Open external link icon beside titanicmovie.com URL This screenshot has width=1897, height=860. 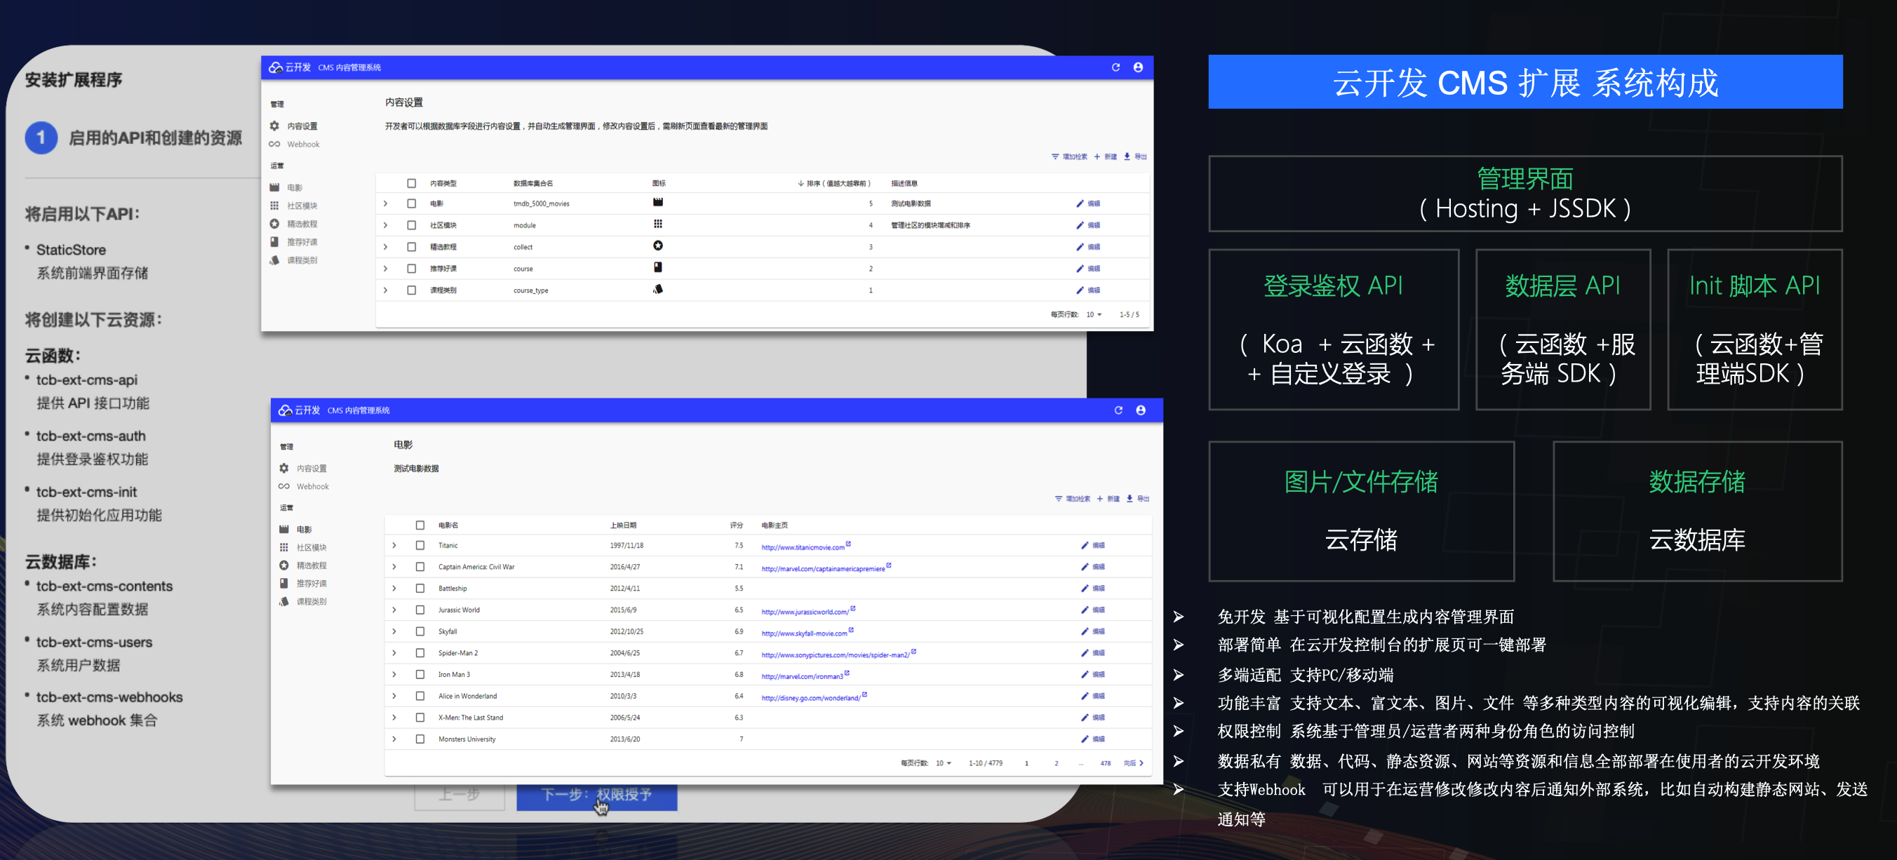click(848, 544)
